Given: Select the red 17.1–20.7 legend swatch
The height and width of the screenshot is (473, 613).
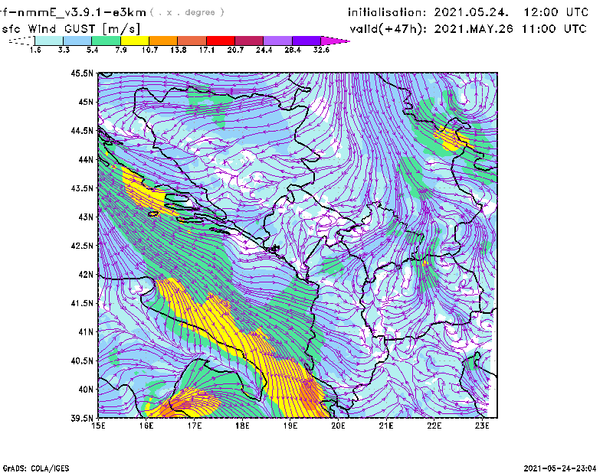Looking at the screenshot, I should coord(221,40).
